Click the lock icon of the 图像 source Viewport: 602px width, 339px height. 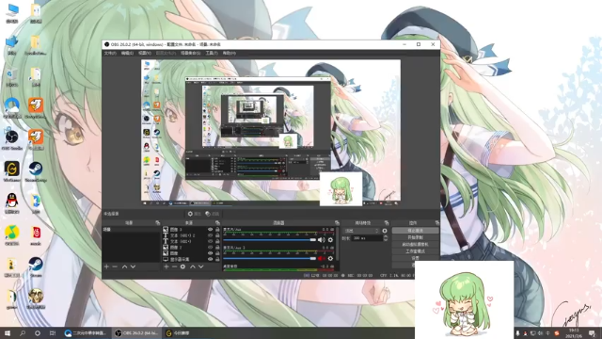(x=217, y=253)
